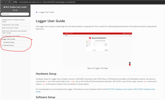Open the File site info icon

tap(15, 2)
